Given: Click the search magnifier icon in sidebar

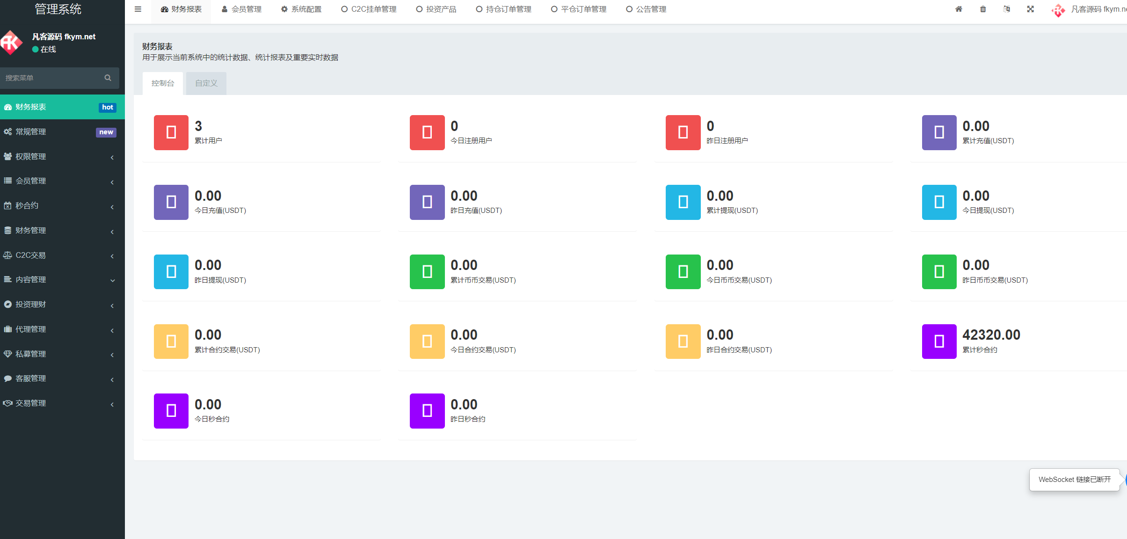Looking at the screenshot, I should pyautogui.click(x=108, y=78).
